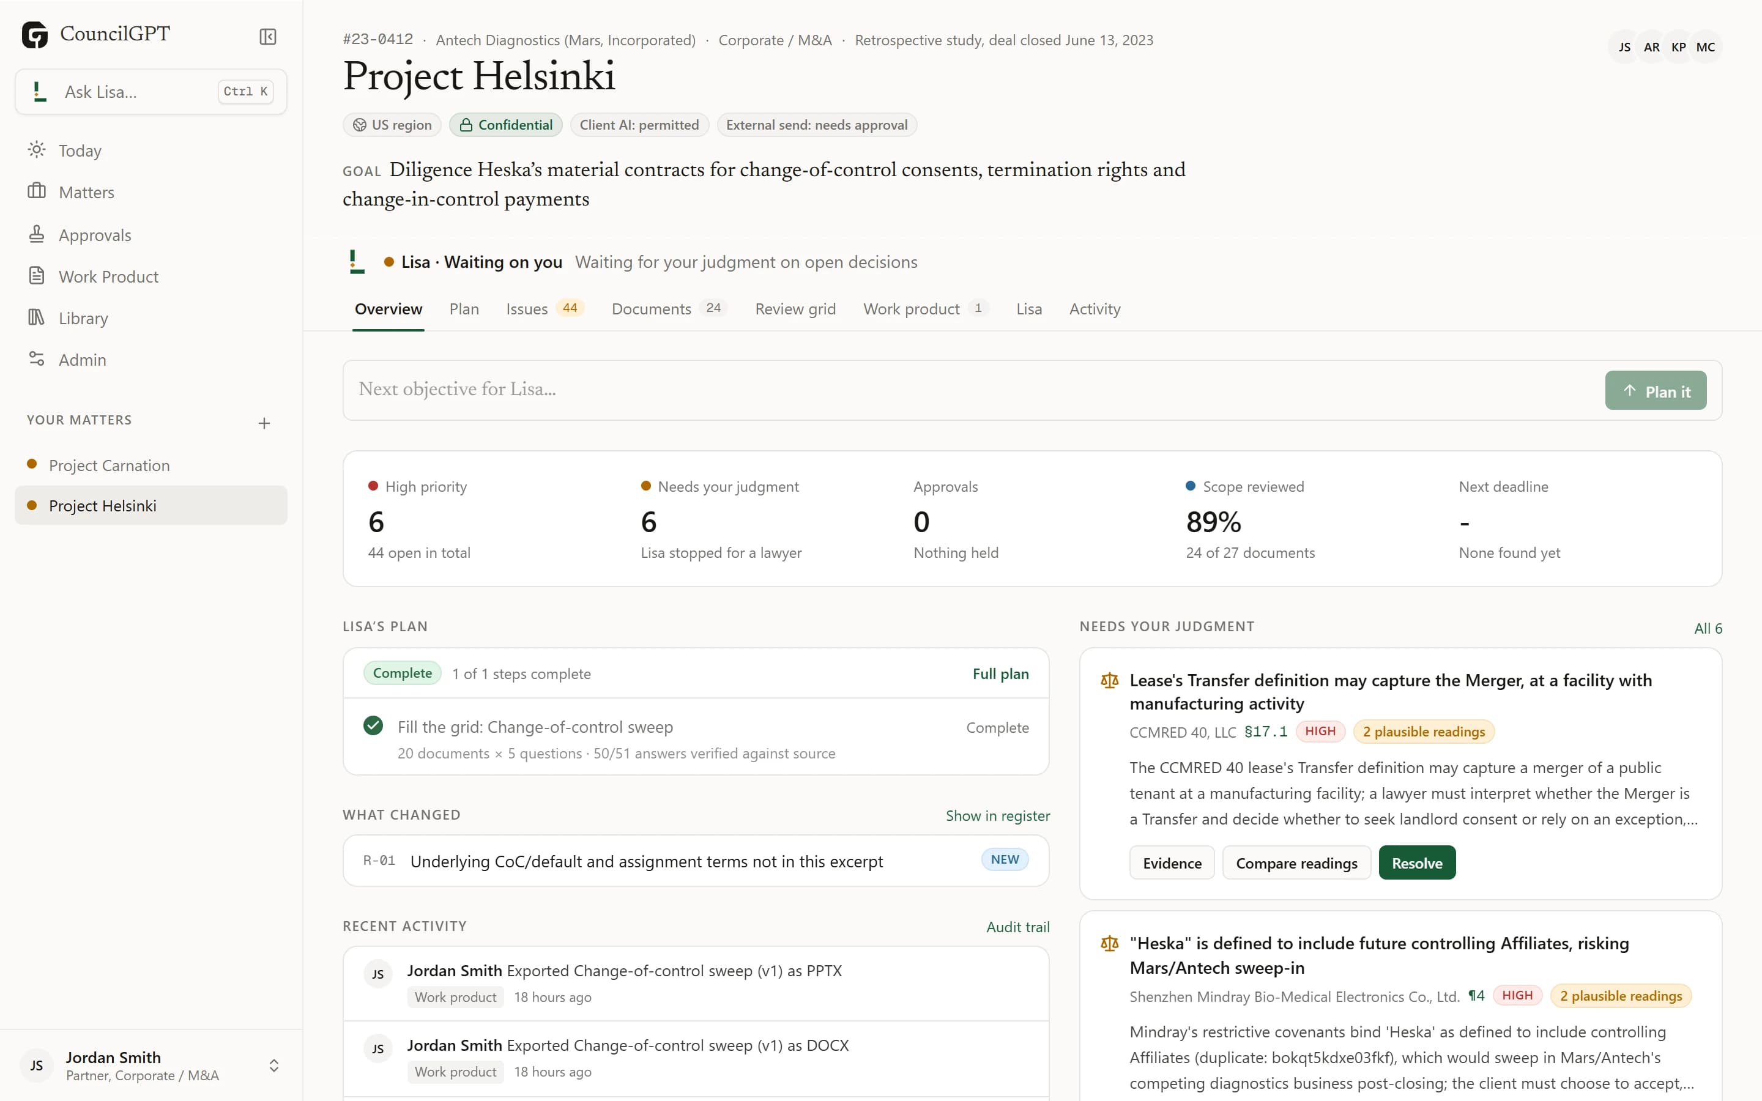Click the Today sun icon

[37, 150]
